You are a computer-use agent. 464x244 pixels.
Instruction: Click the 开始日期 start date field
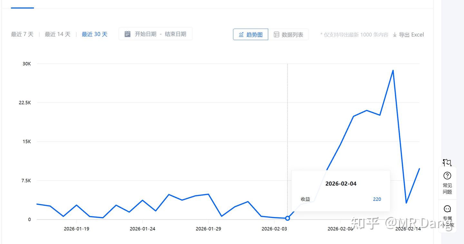click(145, 34)
